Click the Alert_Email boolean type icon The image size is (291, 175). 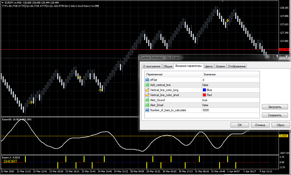tap(147, 105)
